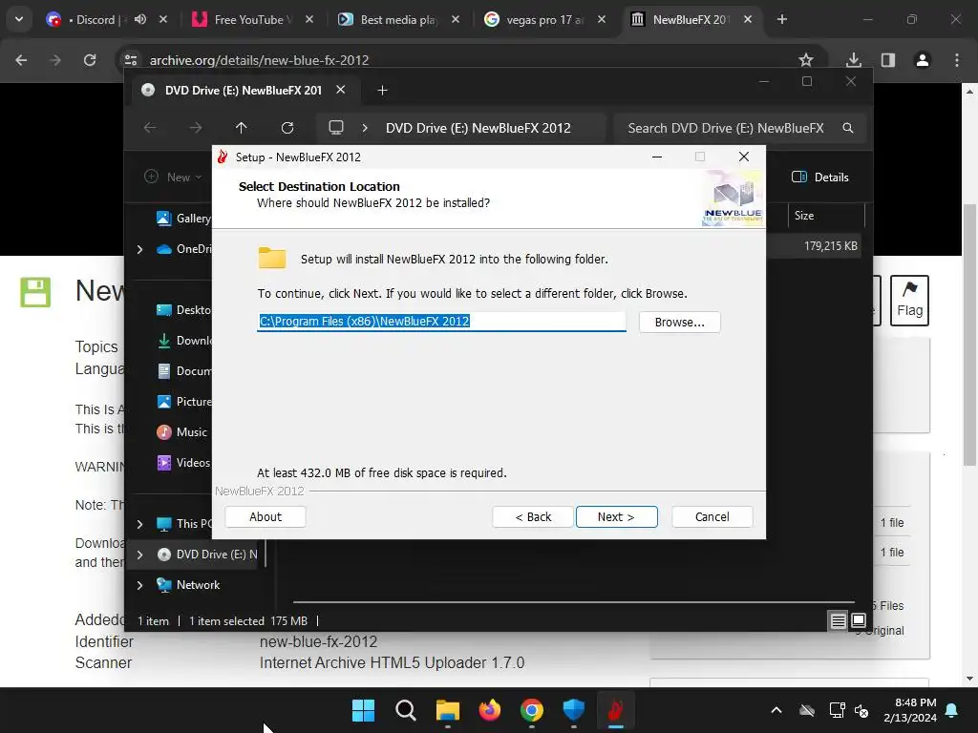Open the taskbar clock showing 8:48 PM

(x=910, y=710)
